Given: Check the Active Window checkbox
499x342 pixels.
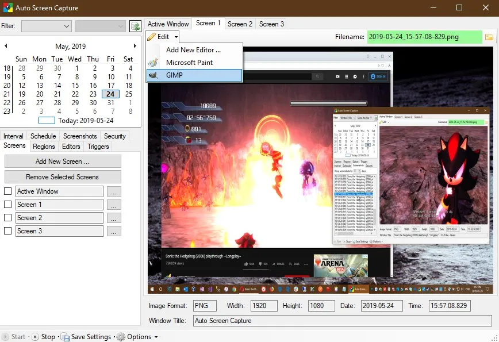Looking at the screenshot, I should (x=7, y=191).
